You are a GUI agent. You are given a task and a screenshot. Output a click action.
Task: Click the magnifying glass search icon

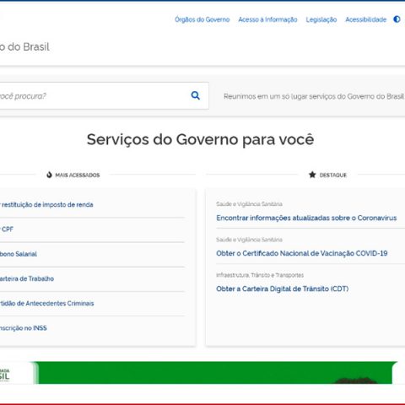196,95
